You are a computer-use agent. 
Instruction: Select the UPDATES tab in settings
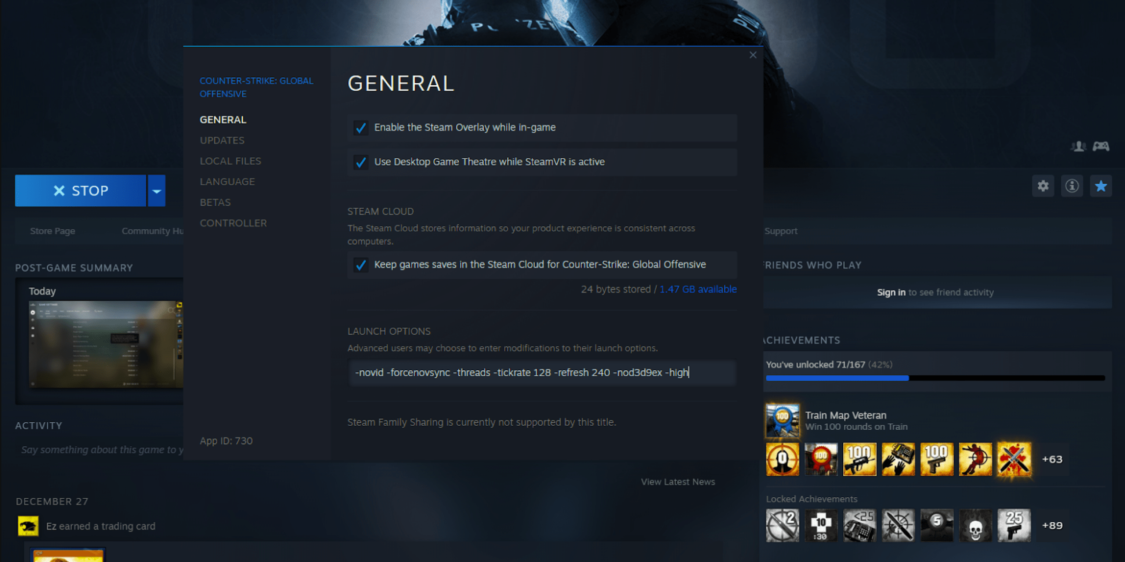(x=222, y=140)
